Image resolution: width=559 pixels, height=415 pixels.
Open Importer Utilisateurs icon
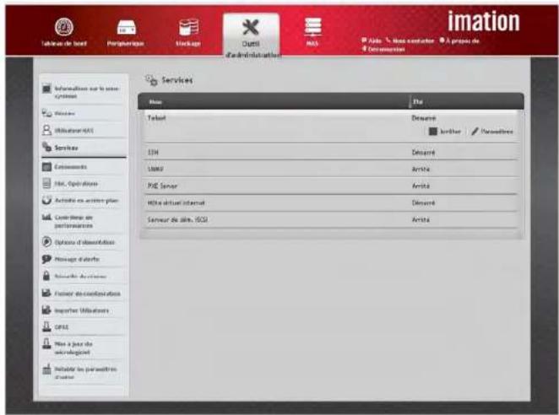click(x=46, y=310)
